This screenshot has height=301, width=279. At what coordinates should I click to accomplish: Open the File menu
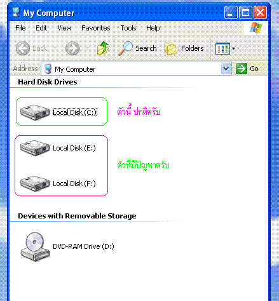point(20,28)
